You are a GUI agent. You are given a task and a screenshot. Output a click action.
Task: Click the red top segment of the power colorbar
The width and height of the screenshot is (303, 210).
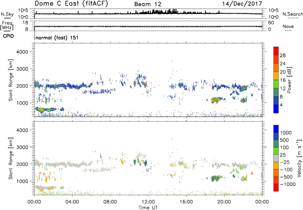click(x=276, y=51)
